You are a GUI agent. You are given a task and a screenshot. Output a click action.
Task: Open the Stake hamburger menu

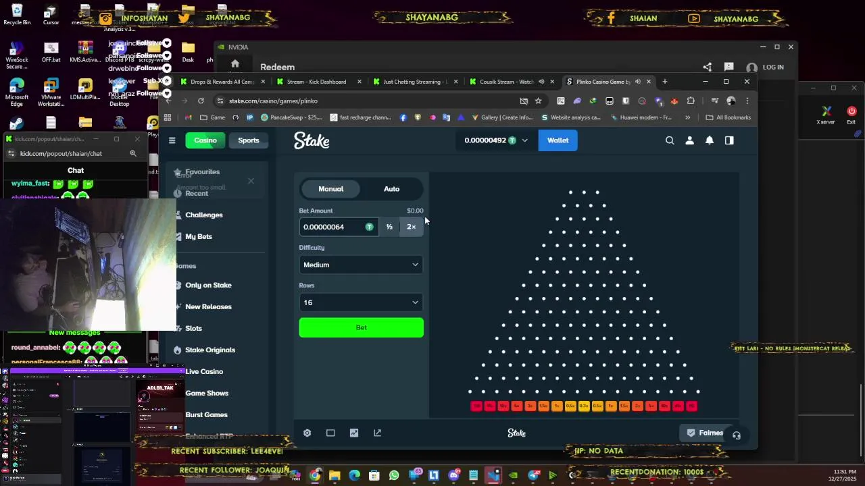click(172, 140)
